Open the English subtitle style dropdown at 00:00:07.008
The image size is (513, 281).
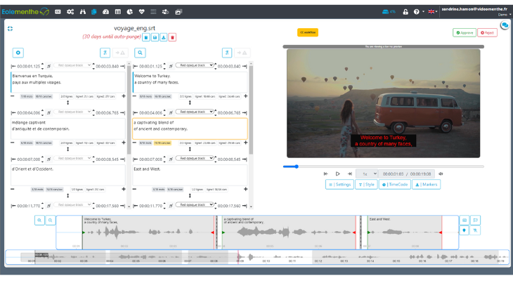pyautogui.click(x=195, y=158)
